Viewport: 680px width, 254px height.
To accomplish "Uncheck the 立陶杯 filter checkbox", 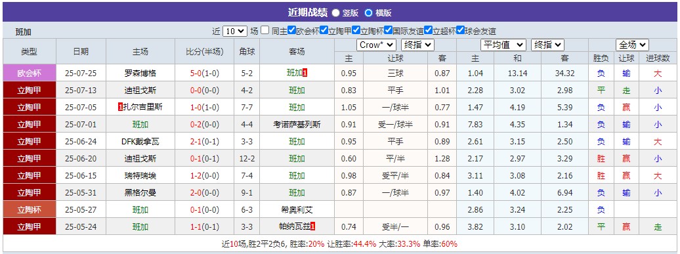I will (x=356, y=31).
